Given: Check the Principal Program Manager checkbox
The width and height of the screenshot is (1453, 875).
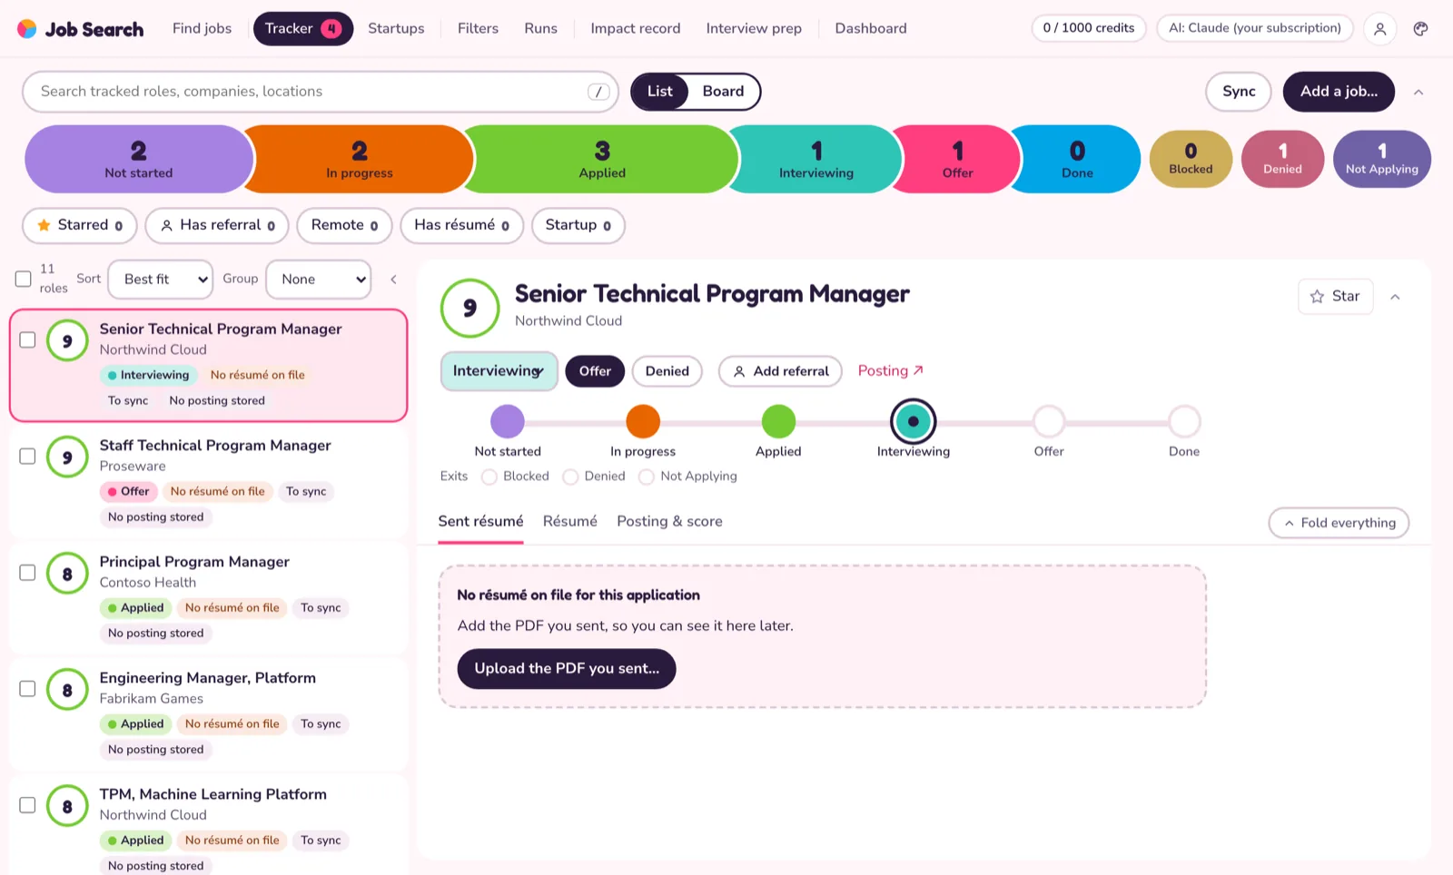Looking at the screenshot, I should [27, 572].
